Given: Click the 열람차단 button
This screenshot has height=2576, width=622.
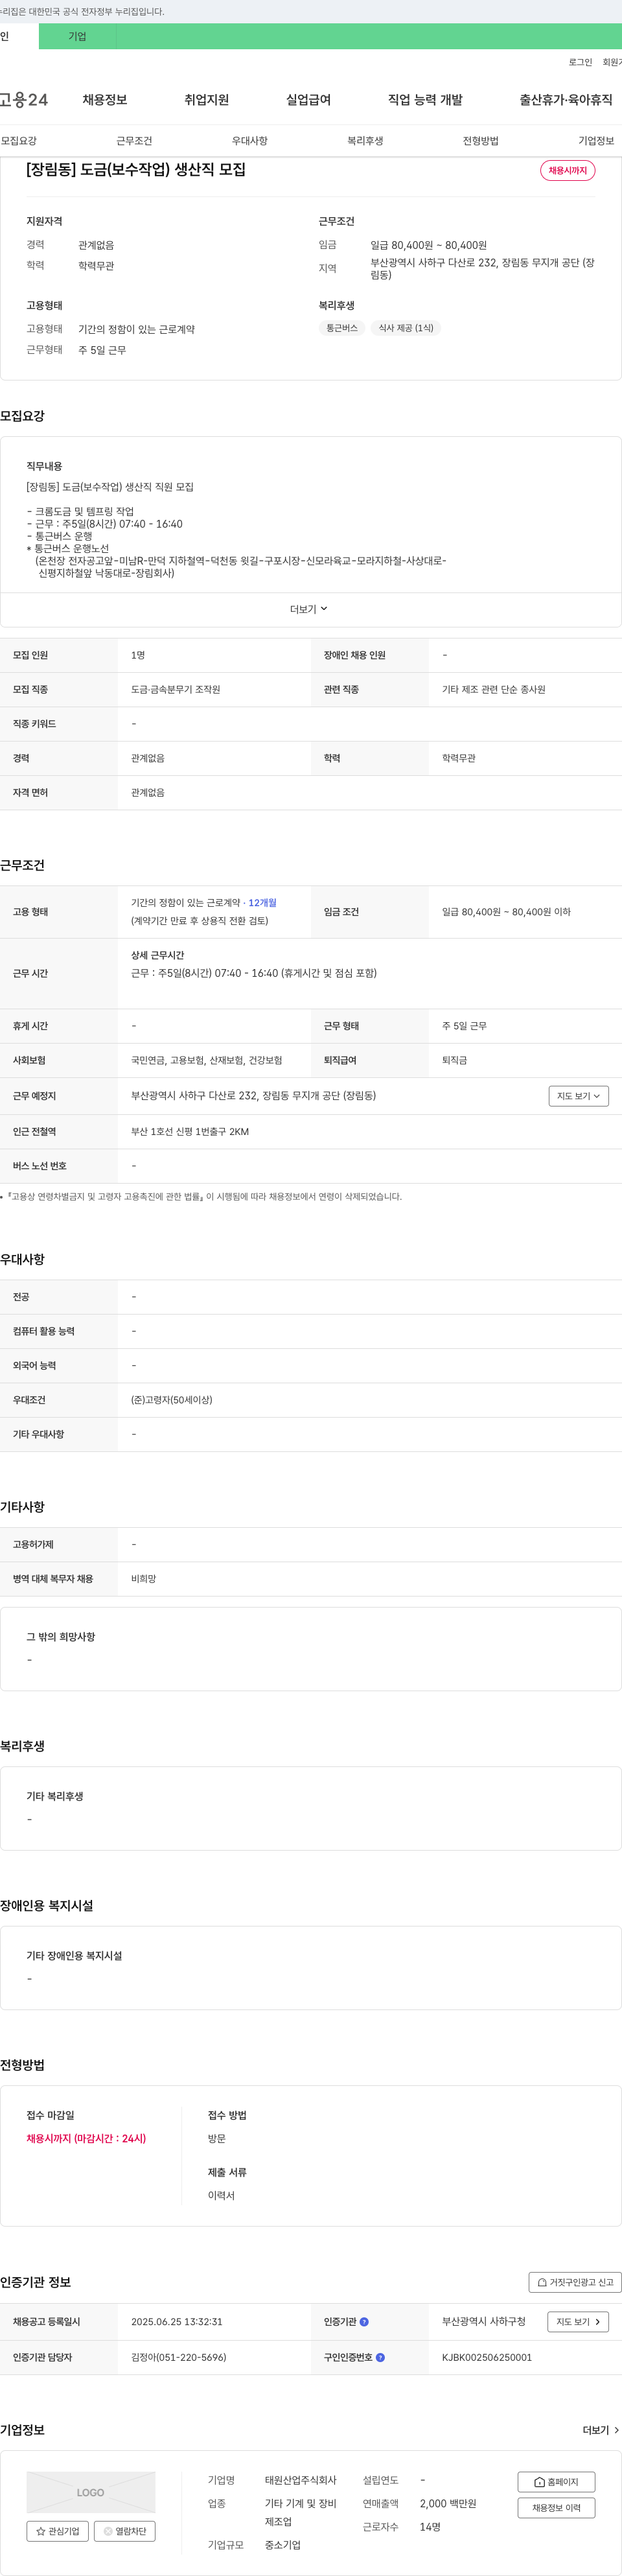Looking at the screenshot, I should pyautogui.click(x=125, y=2531).
